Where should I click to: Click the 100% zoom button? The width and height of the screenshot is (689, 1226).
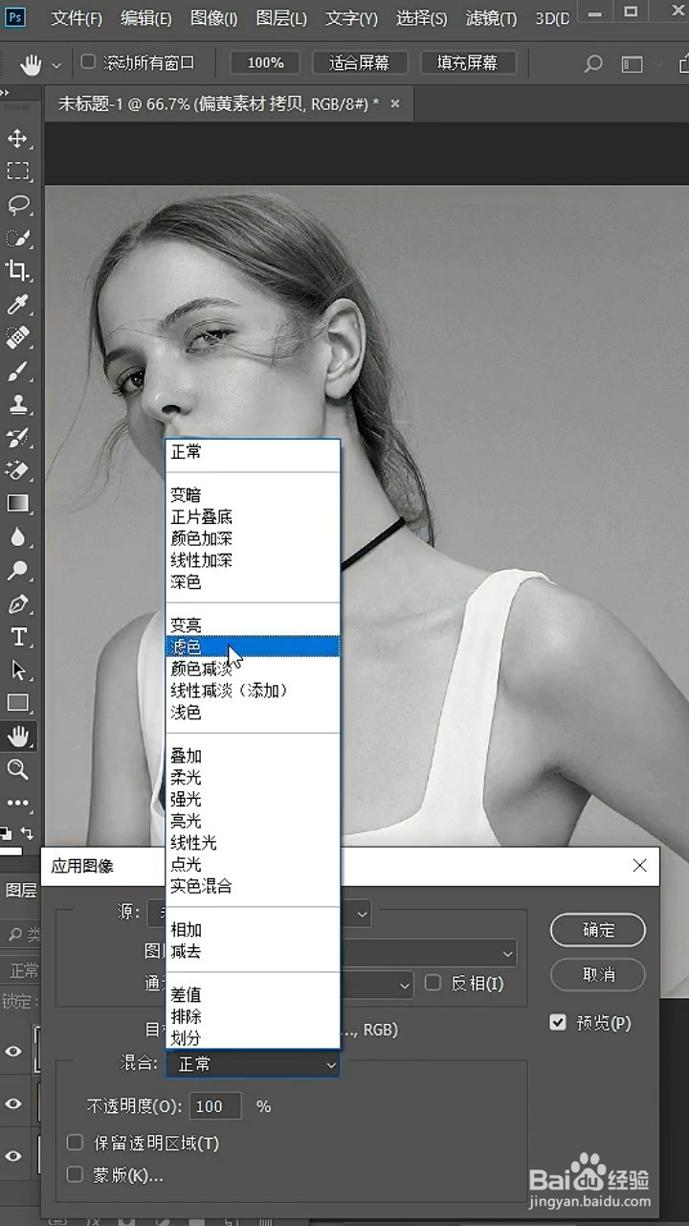265,63
